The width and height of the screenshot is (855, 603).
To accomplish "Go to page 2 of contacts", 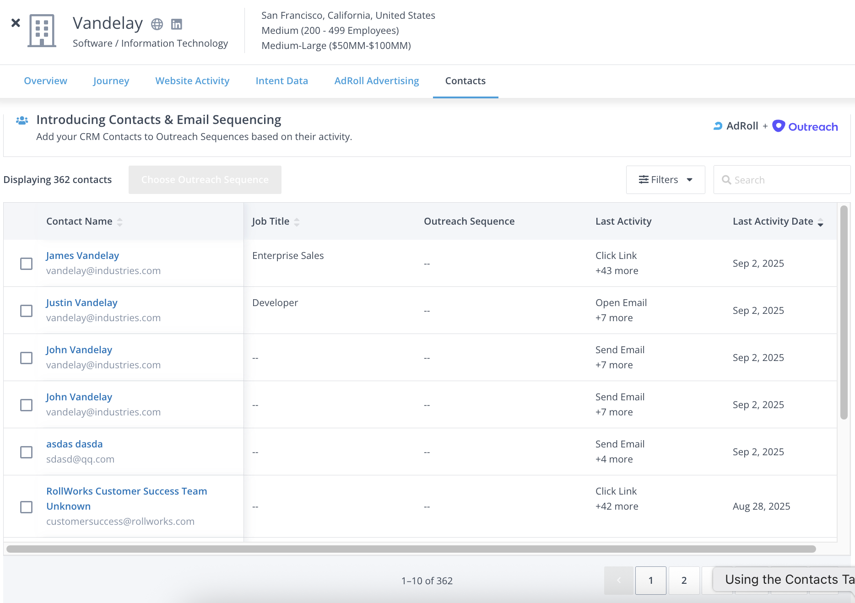I will pyautogui.click(x=684, y=581).
